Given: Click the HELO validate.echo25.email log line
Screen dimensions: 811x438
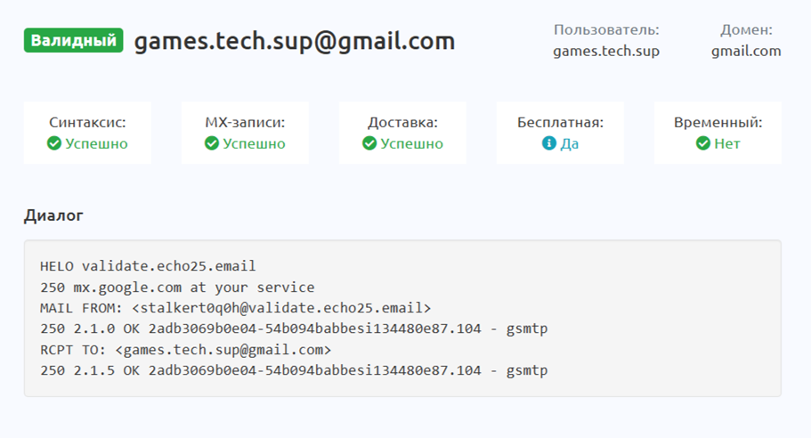Looking at the screenshot, I should tap(148, 266).
